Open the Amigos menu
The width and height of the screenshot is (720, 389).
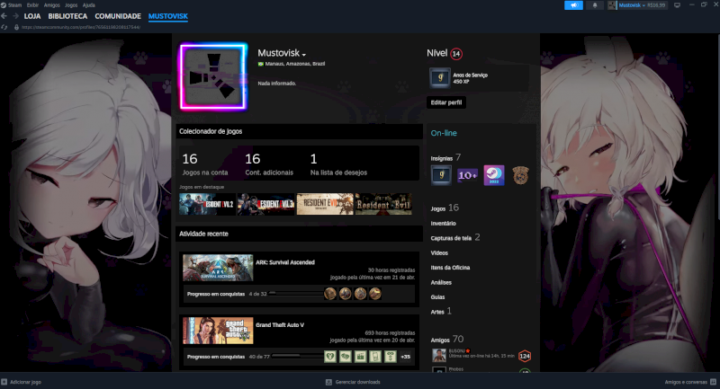(52, 5)
